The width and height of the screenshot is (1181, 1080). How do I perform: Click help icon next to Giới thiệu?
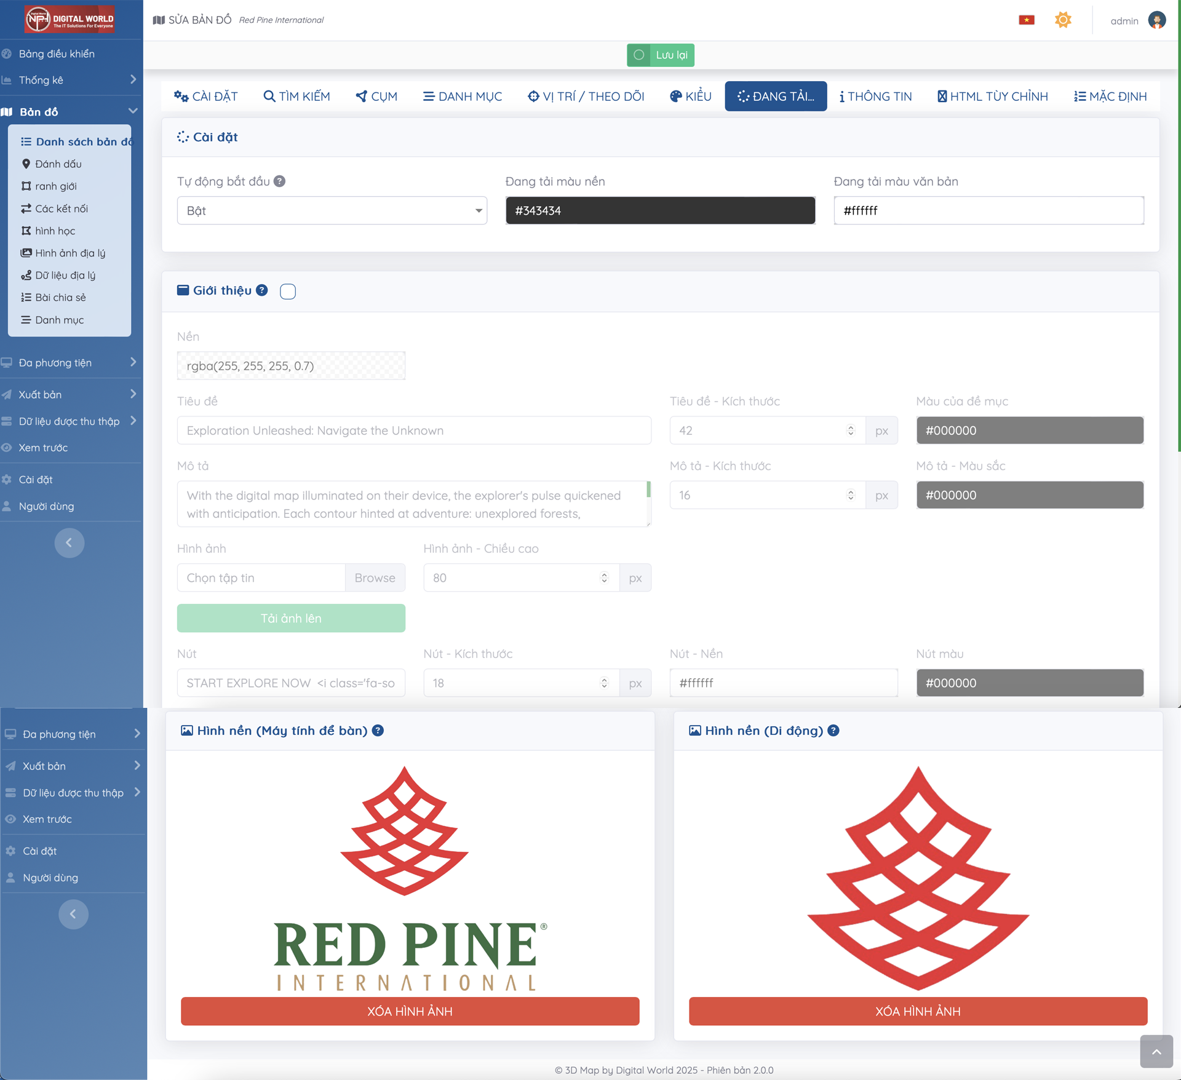pos(262,290)
